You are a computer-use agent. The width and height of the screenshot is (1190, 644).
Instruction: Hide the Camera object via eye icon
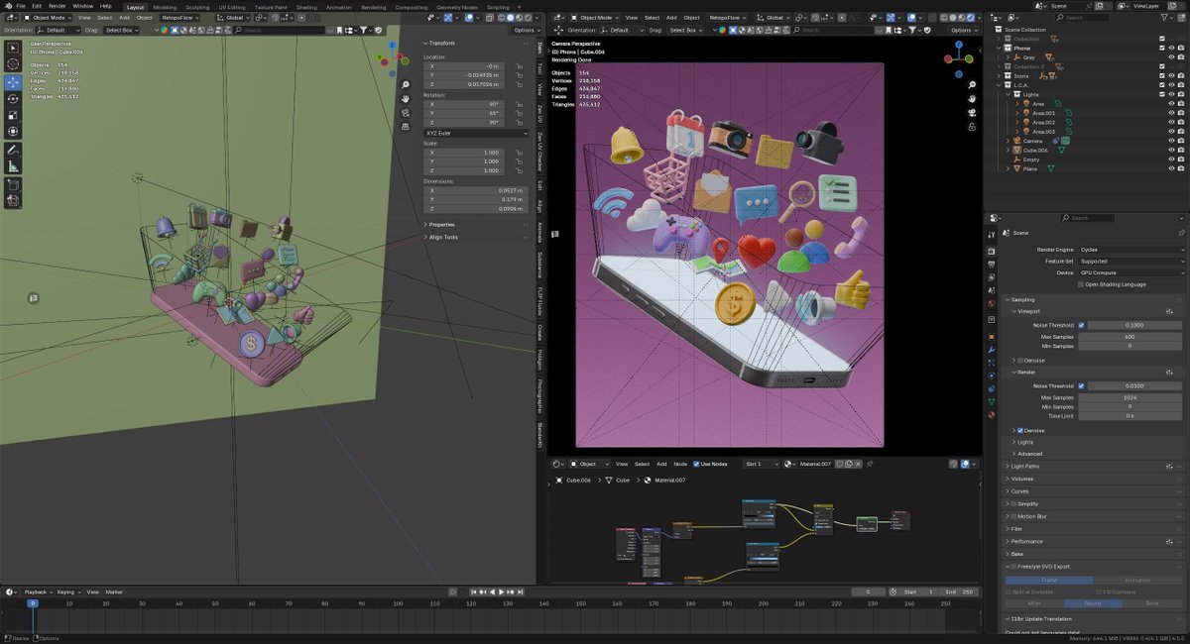[x=1171, y=141]
